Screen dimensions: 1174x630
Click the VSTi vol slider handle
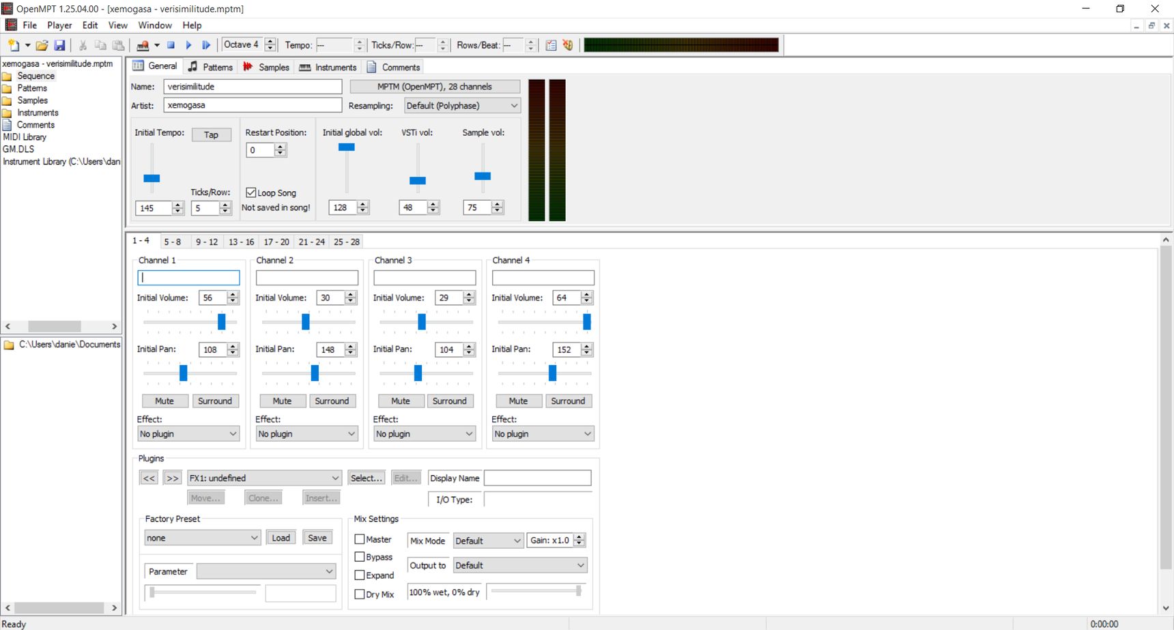click(x=418, y=181)
